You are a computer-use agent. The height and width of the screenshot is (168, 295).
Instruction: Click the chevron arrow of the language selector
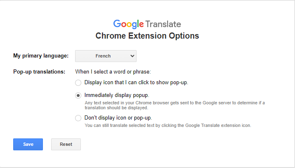click(132, 56)
